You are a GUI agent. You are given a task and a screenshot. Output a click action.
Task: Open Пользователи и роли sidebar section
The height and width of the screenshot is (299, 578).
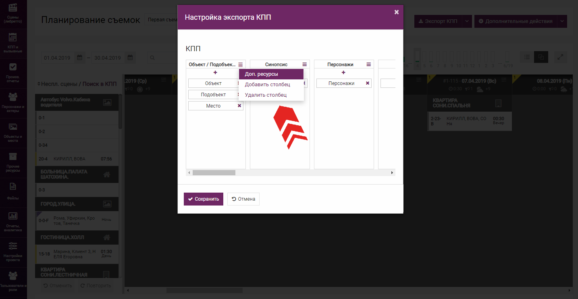(13, 281)
